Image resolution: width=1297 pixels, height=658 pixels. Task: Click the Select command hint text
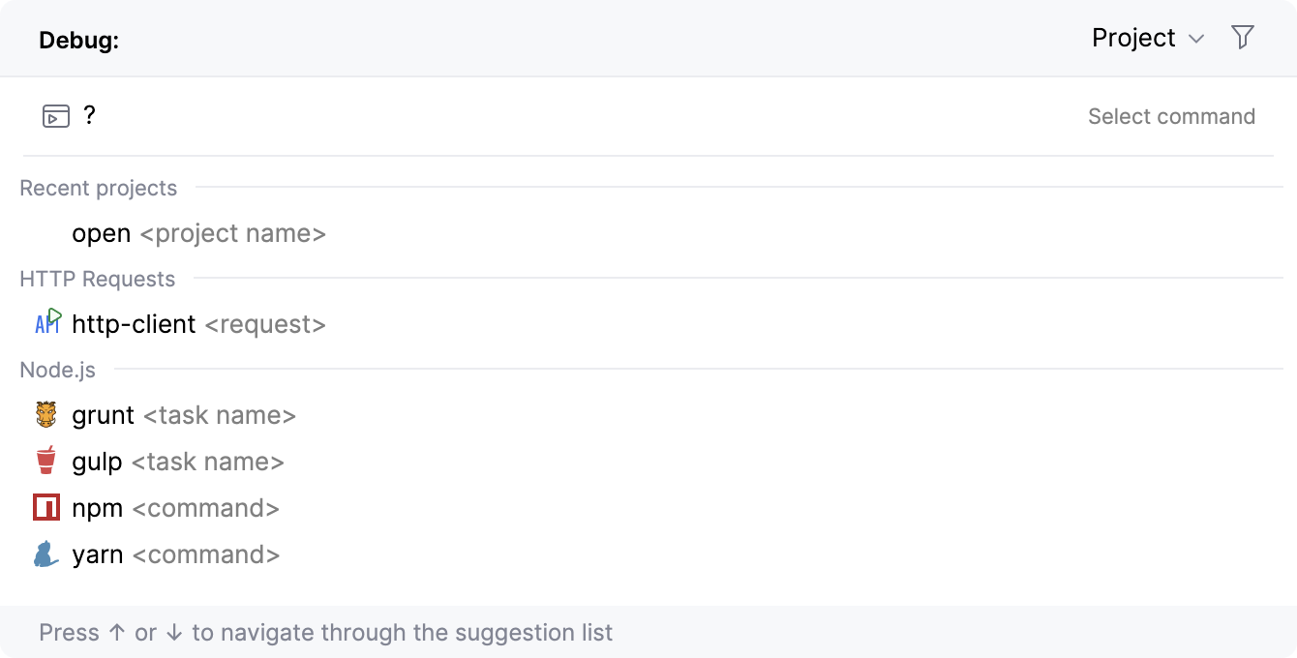(x=1171, y=116)
